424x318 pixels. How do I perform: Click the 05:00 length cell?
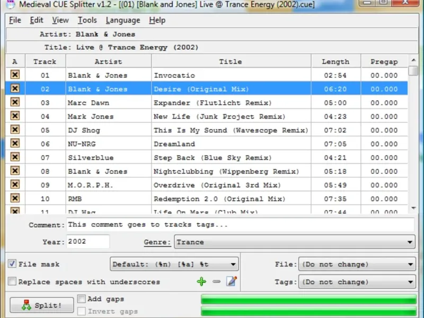(x=336, y=103)
